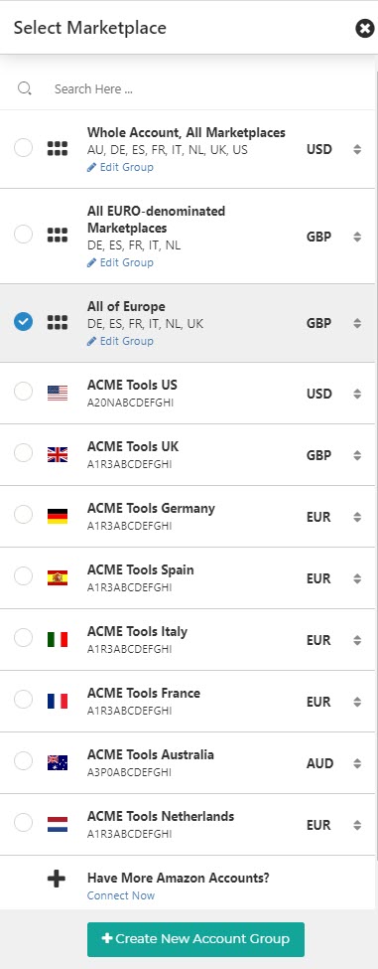Choose ACME Tools France marketplace entry

pos(188,702)
